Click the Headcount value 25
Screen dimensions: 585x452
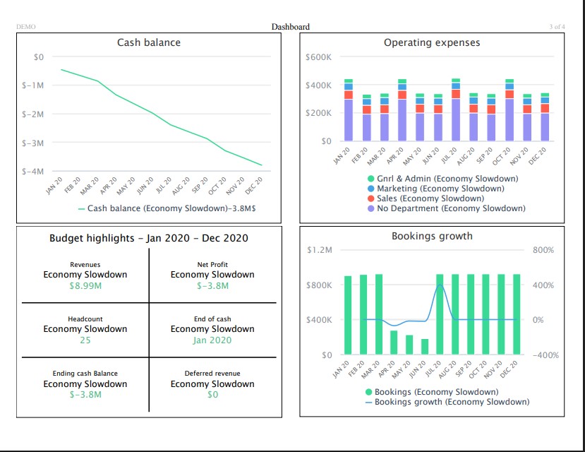85,340
